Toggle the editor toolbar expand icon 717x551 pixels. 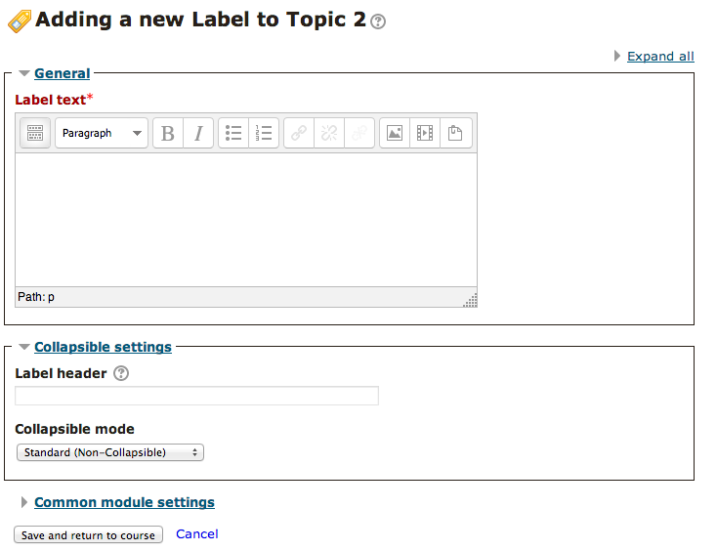click(35, 133)
